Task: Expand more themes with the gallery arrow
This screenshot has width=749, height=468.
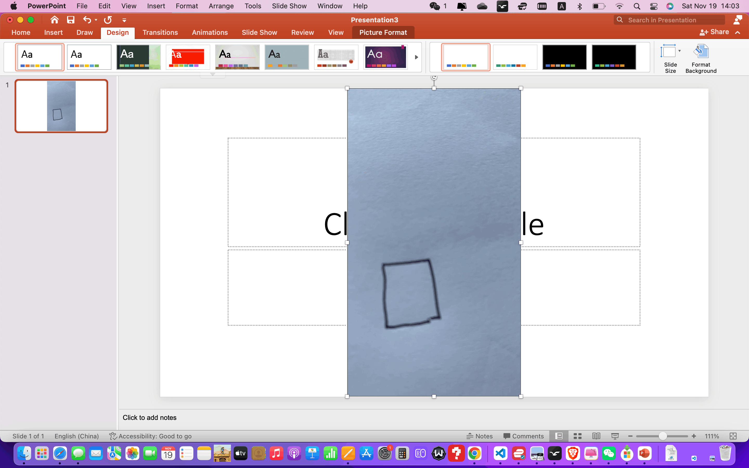Action: coord(416,57)
